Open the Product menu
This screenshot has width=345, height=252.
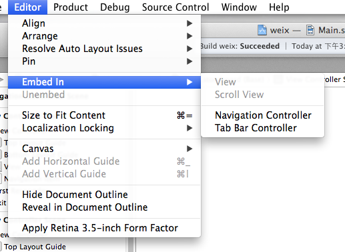tap(71, 7)
